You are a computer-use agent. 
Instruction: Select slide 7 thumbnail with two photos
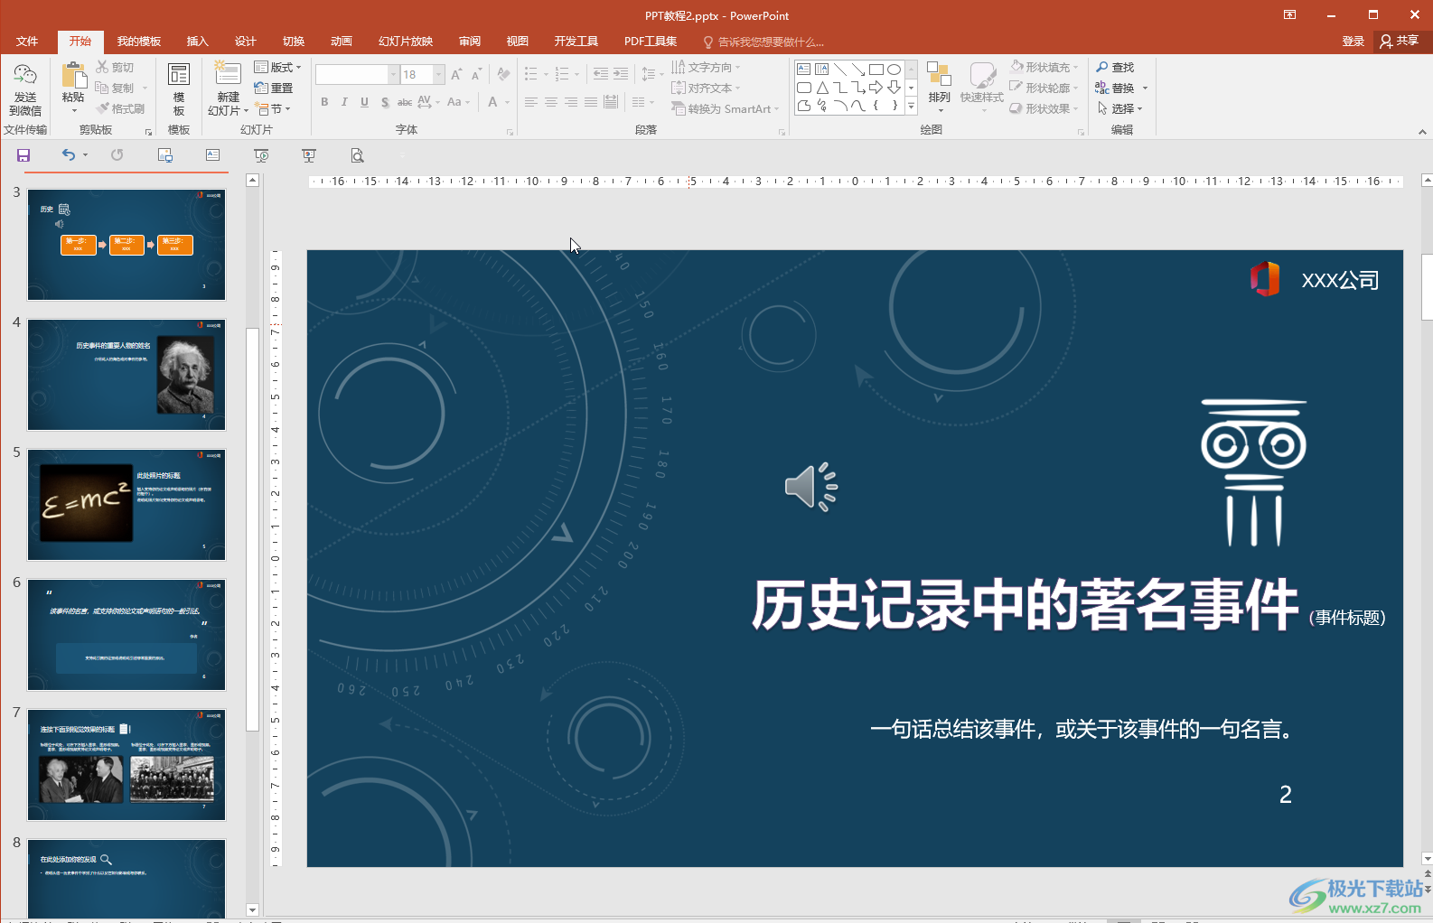tap(126, 765)
